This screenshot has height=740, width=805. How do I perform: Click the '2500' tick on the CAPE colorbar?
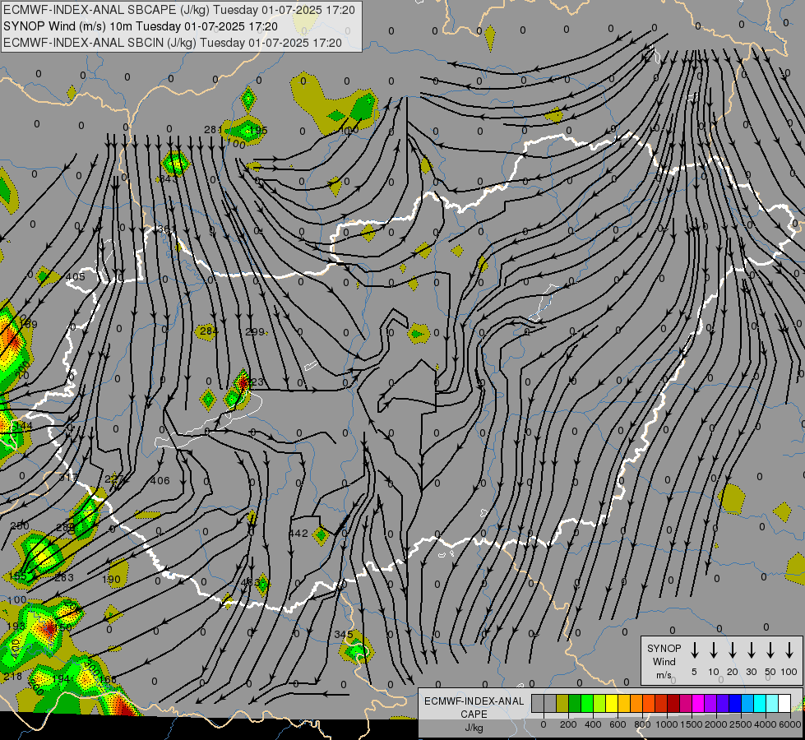click(x=740, y=724)
